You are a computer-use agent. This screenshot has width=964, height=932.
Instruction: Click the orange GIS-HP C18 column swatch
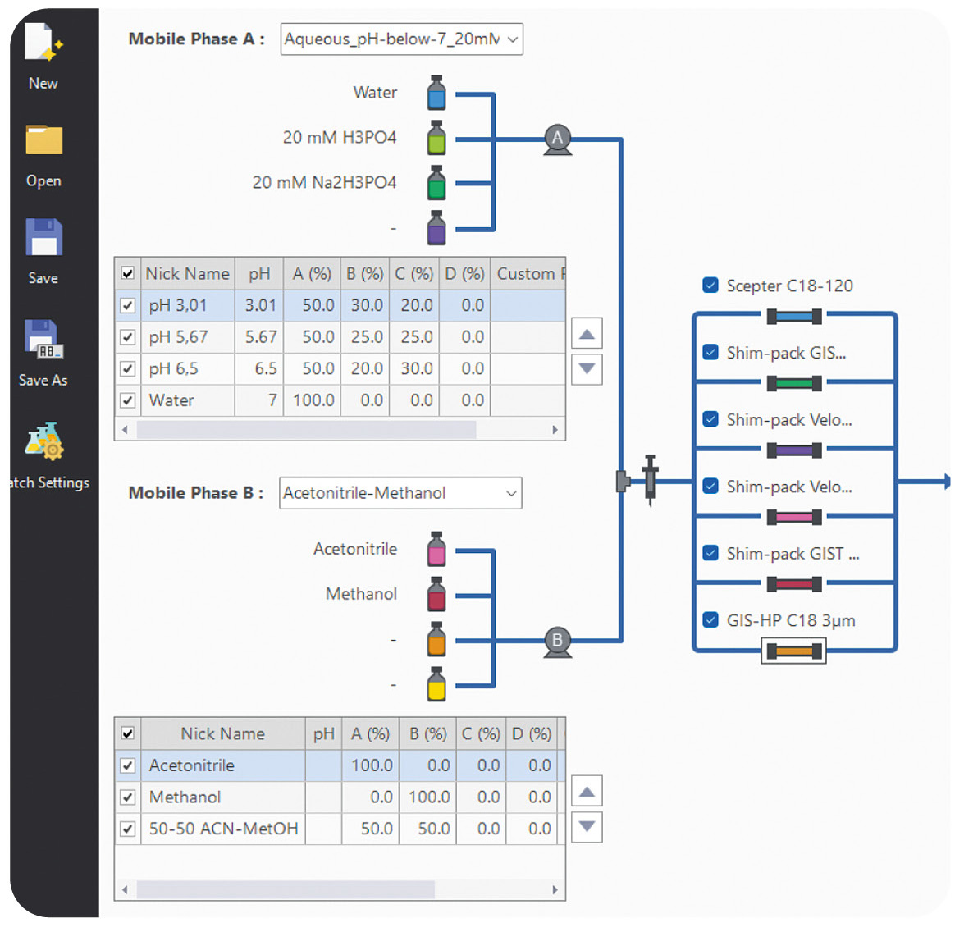pyautogui.click(x=793, y=651)
